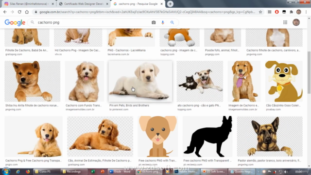Switch to ZD Soft Screen Recorder in taskbar

click(x=214, y=172)
